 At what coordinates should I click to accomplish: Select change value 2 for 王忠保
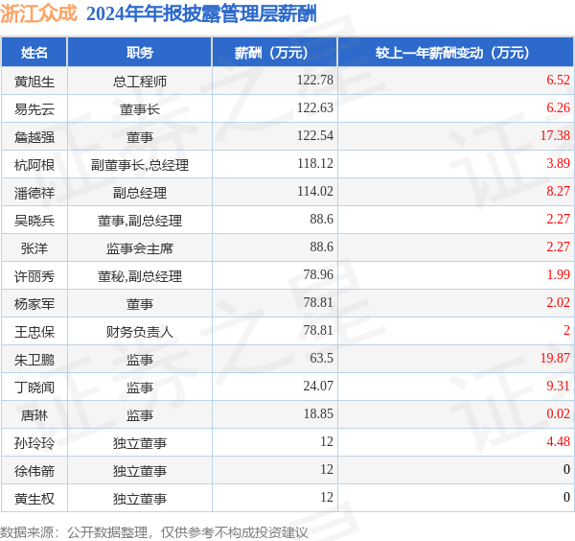click(x=566, y=331)
